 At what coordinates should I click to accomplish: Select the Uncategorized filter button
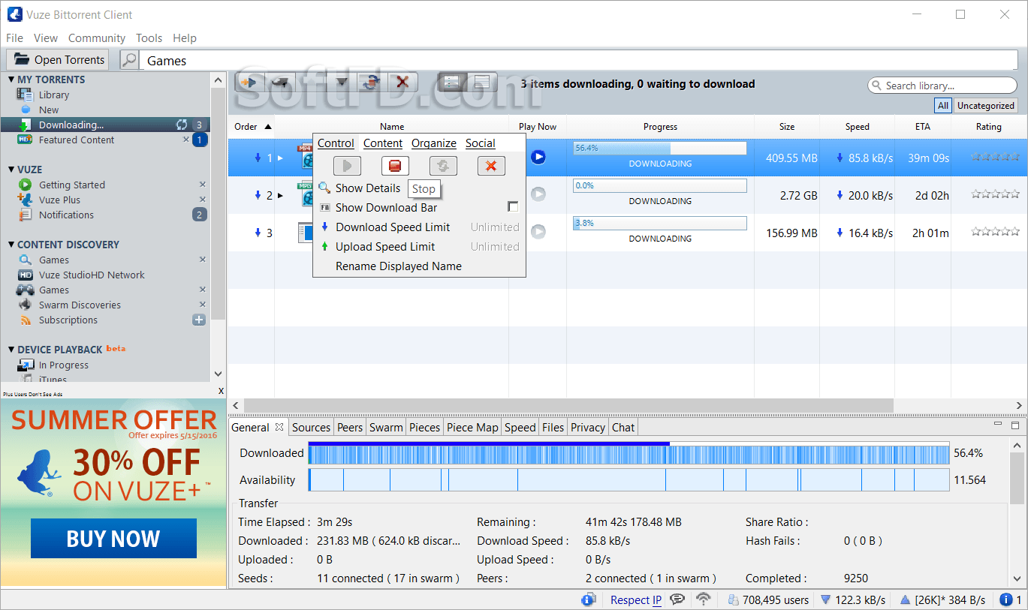pos(986,106)
